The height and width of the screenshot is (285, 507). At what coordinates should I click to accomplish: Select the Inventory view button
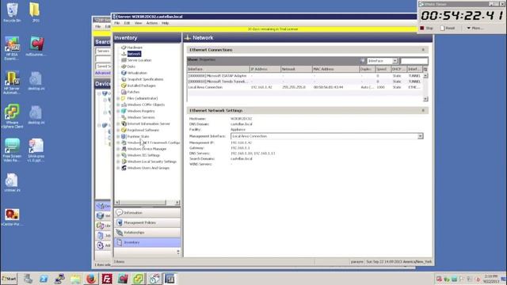point(147,242)
